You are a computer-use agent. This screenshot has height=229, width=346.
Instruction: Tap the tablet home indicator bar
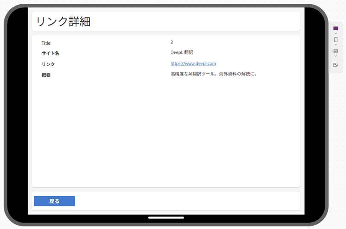[x=166, y=217]
